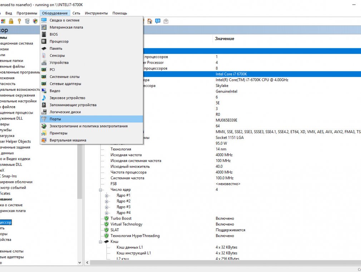This screenshot has height=272, width=361.
Task: Click the BIOS chip icon in menu
Action: [44, 34]
